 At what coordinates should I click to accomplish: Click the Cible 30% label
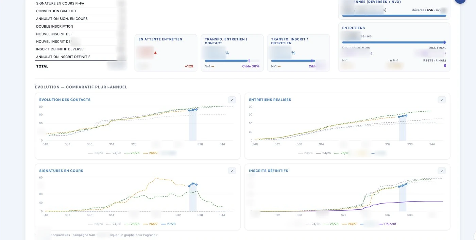pyautogui.click(x=251, y=66)
